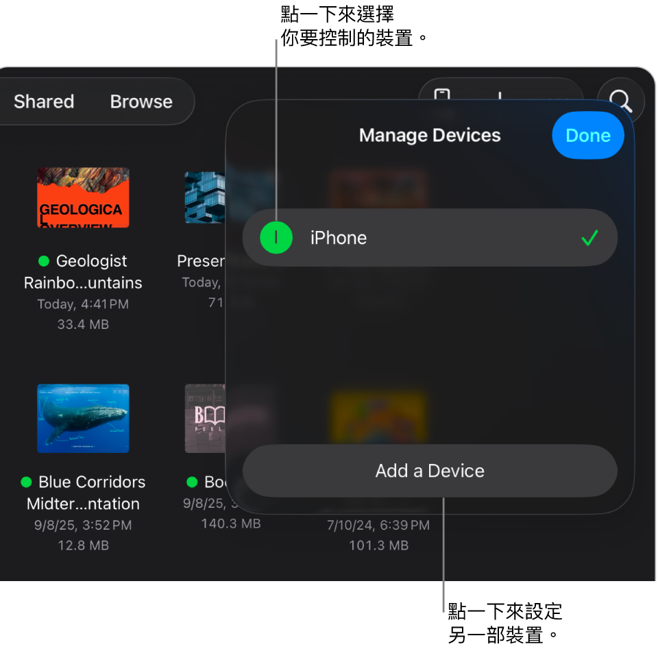Tap the 101.3 MB file size text

[x=378, y=545]
